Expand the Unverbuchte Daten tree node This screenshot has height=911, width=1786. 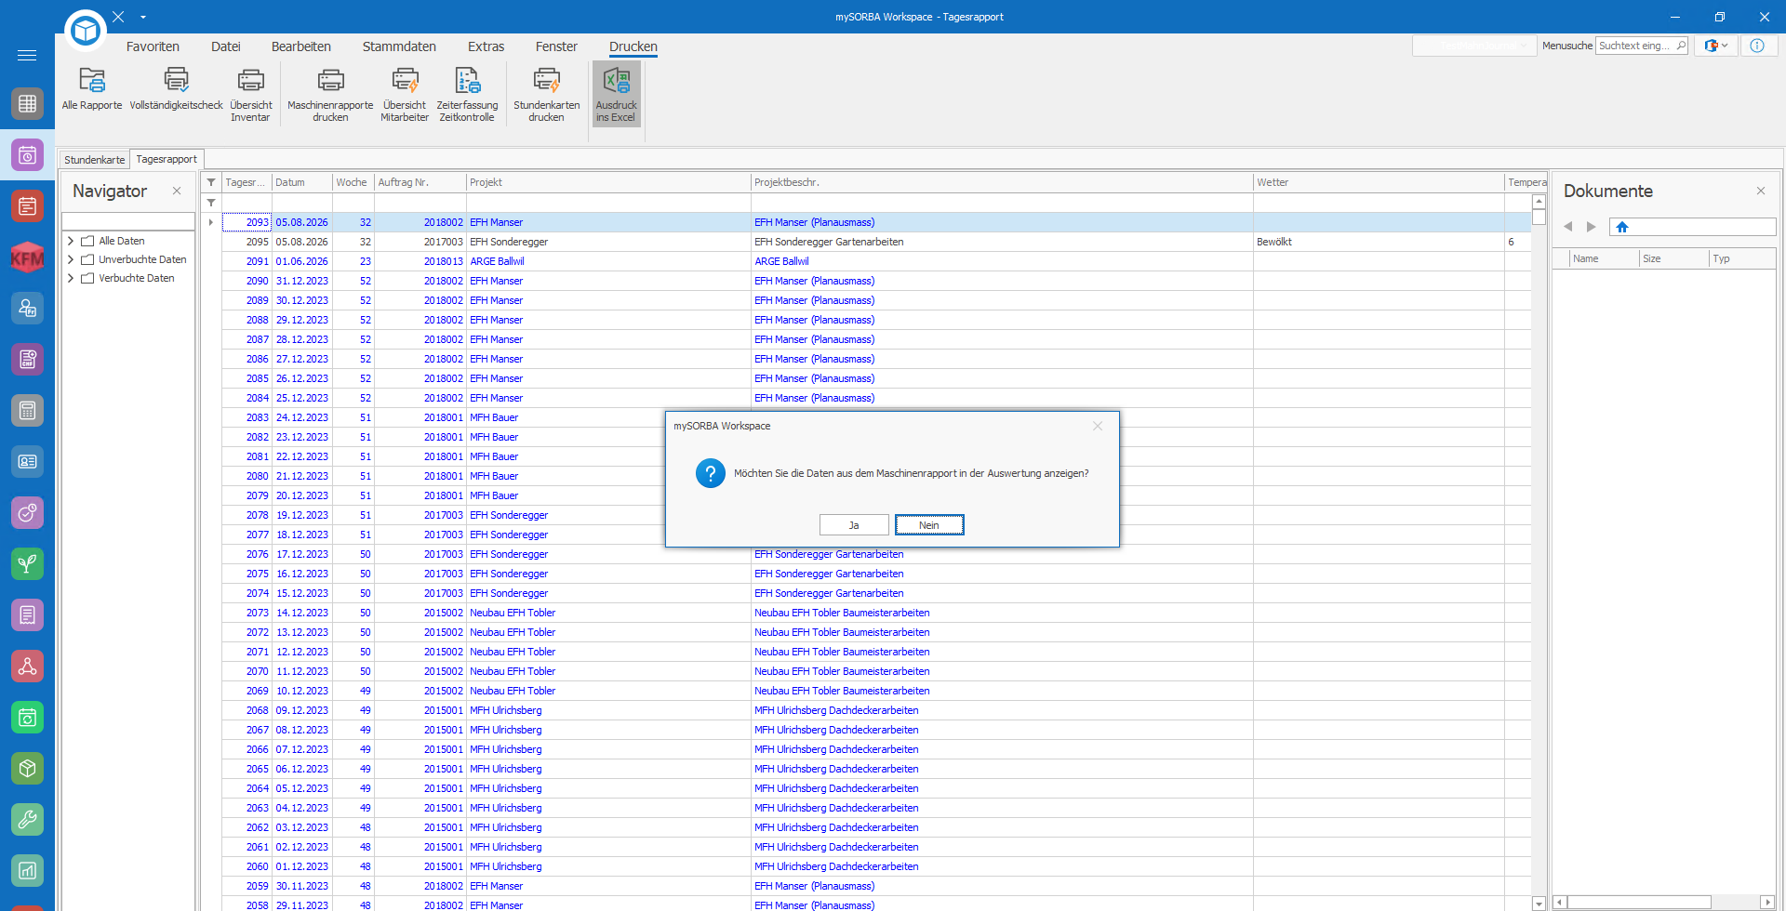(71, 259)
